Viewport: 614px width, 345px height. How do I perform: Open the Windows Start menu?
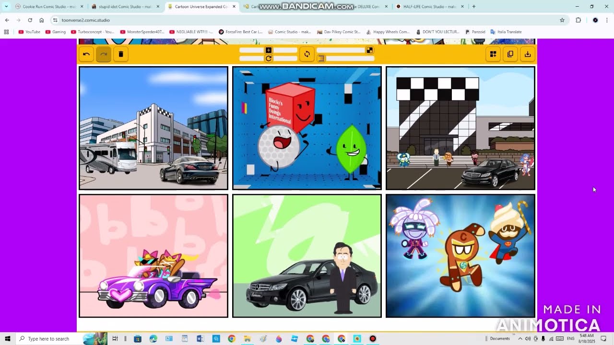[x=8, y=339]
